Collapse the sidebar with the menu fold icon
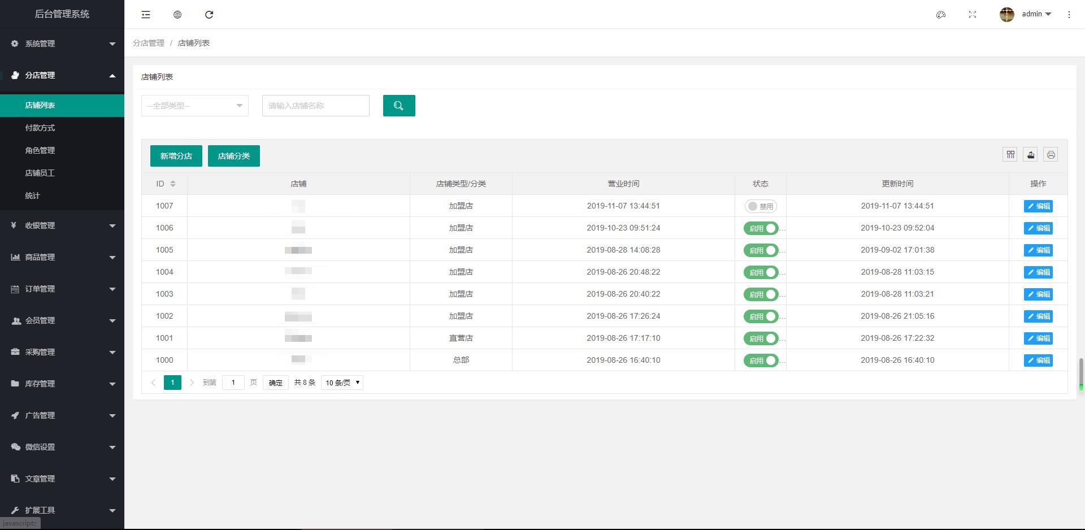This screenshot has height=530, width=1085. 146,15
